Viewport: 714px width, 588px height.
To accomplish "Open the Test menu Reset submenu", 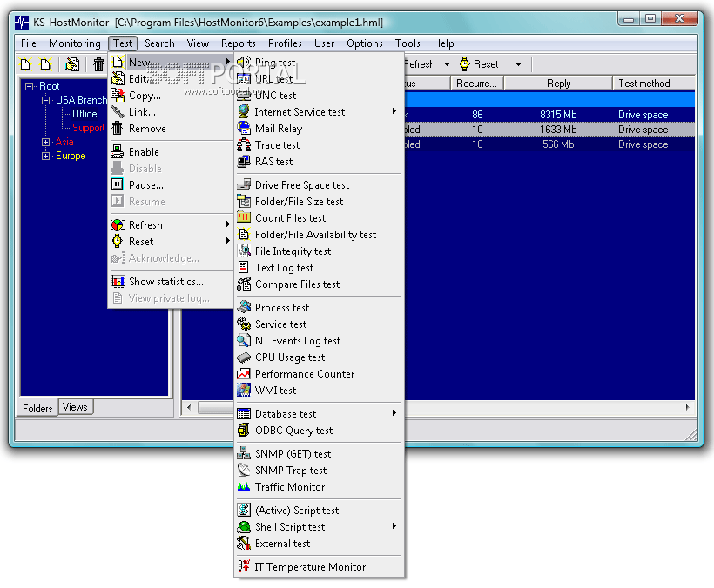I will click(x=227, y=241).
